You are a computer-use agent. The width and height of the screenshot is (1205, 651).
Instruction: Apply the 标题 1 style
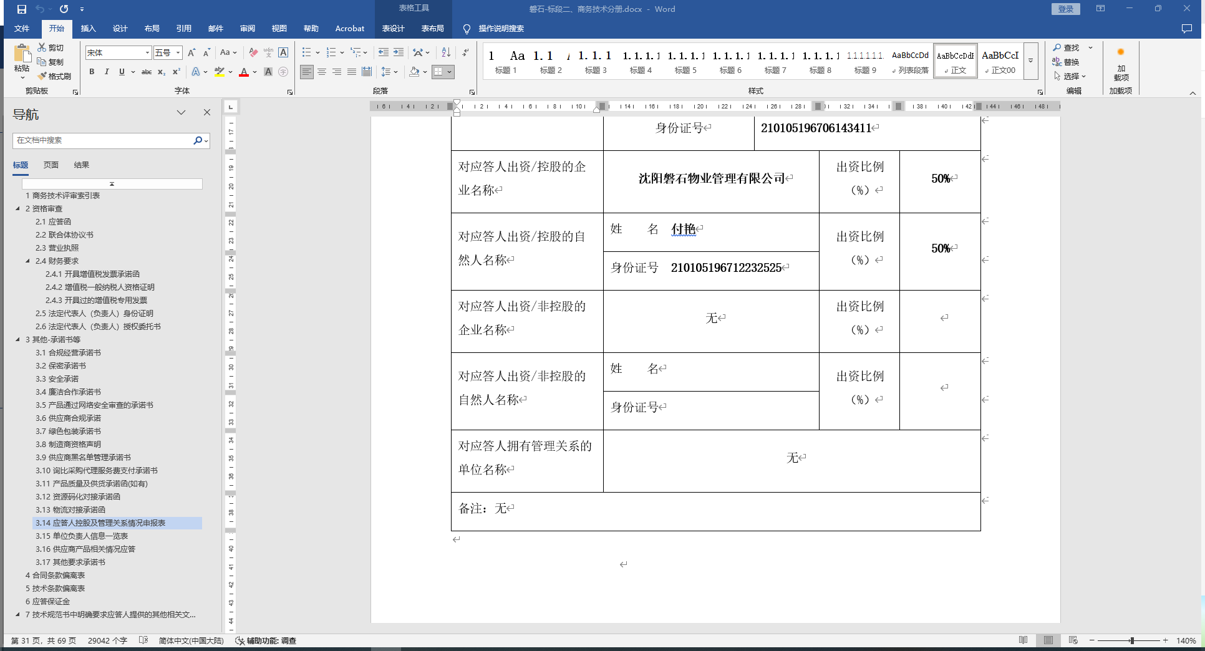point(506,61)
